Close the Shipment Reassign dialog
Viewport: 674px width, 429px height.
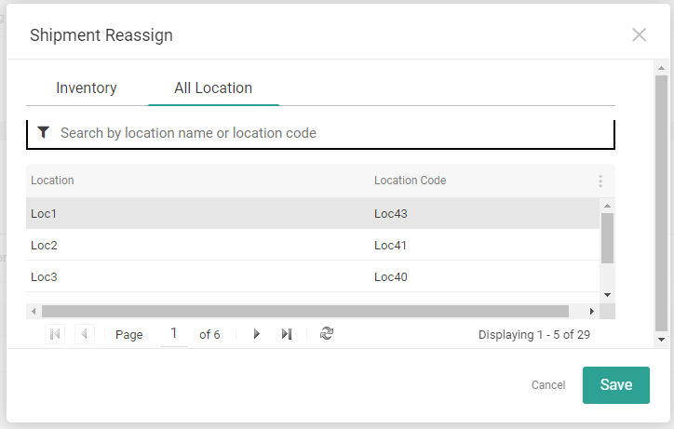point(640,34)
